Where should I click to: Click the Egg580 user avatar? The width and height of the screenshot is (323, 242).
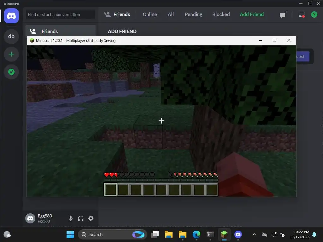point(30,218)
